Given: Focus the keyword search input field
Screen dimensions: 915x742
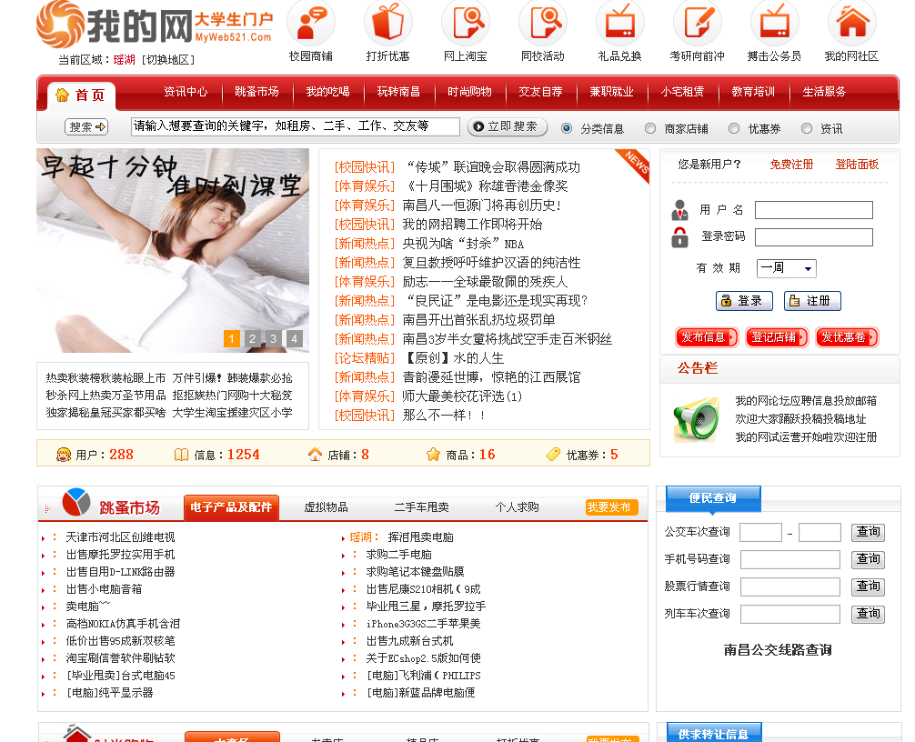Looking at the screenshot, I should [x=296, y=126].
